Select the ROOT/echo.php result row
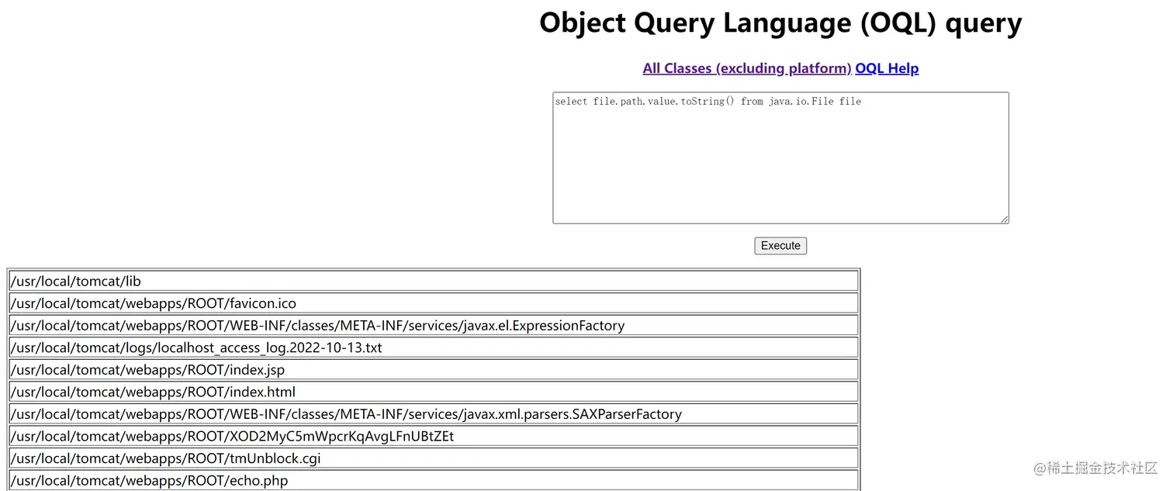The height and width of the screenshot is (491, 1173). pos(434,480)
